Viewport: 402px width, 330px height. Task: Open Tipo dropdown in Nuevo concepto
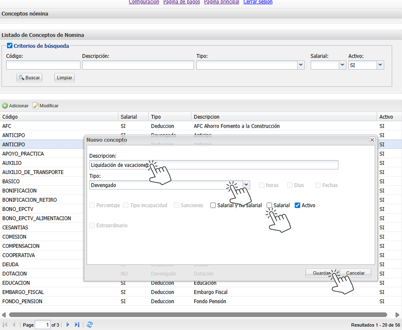pyautogui.click(x=246, y=185)
